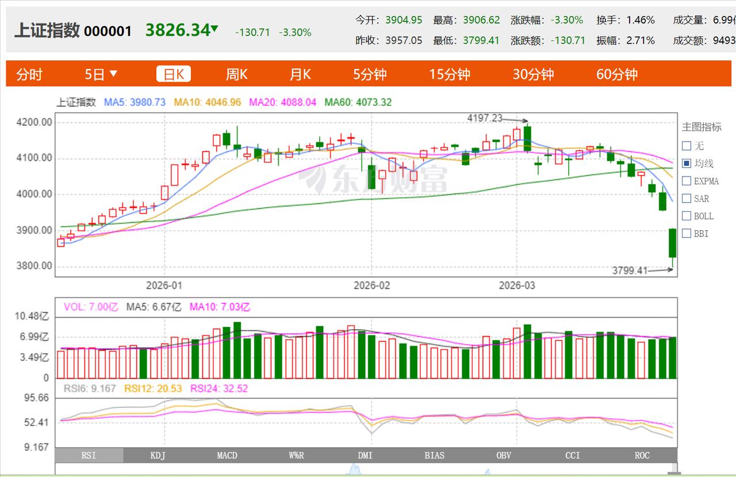Click the 2026-02 date axis label
The height and width of the screenshot is (477, 736).
(x=371, y=285)
